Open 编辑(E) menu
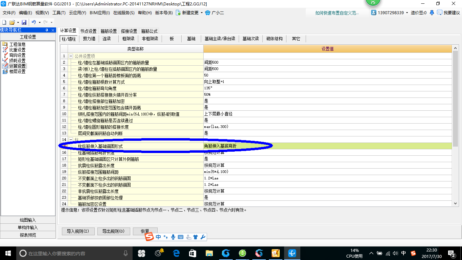The width and height of the screenshot is (462, 260). click(x=25, y=13)
